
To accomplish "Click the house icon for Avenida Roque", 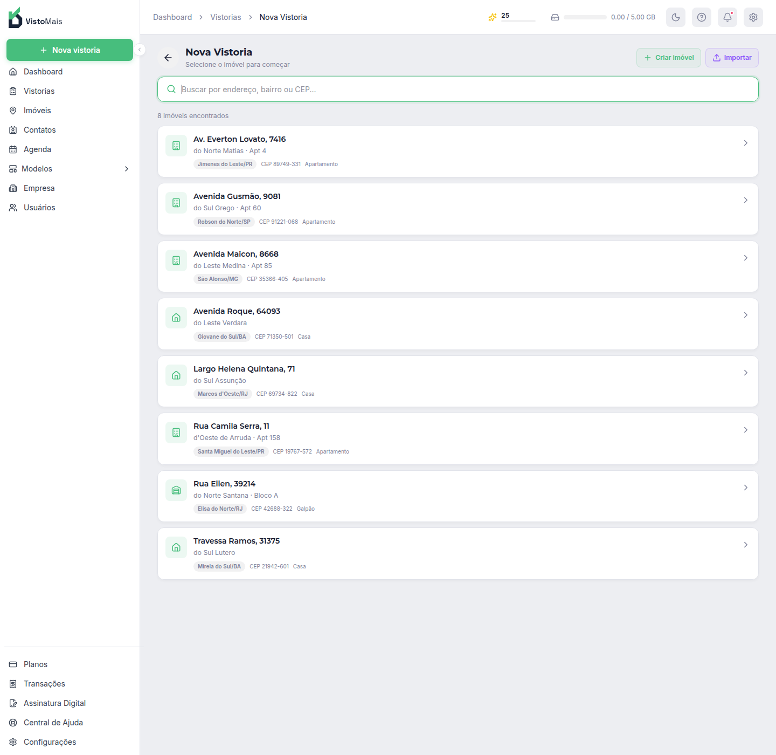I will pyautogui.click(x=176, y=318).
